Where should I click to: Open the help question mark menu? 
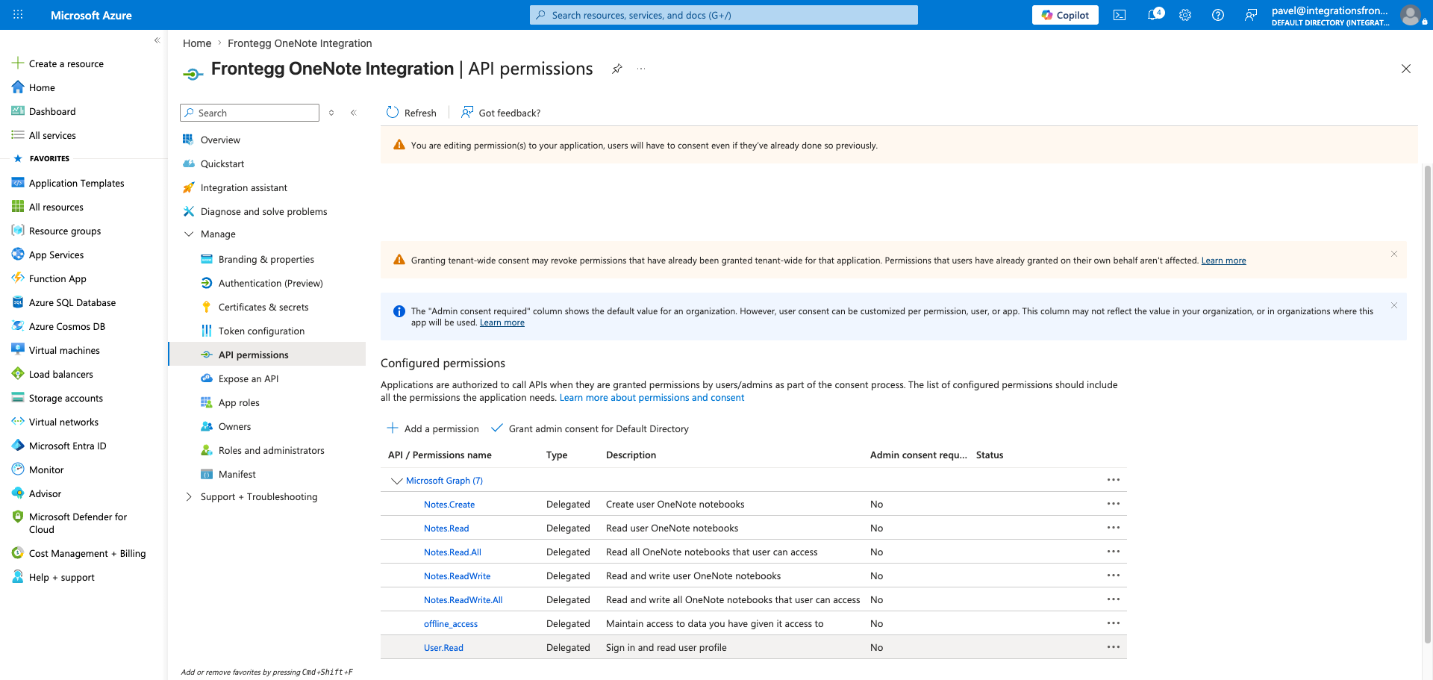click(1218, 15)
